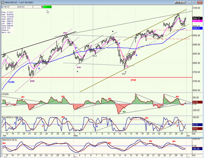
Task: Click the 2955 high annotation
Action: (65, 33)
